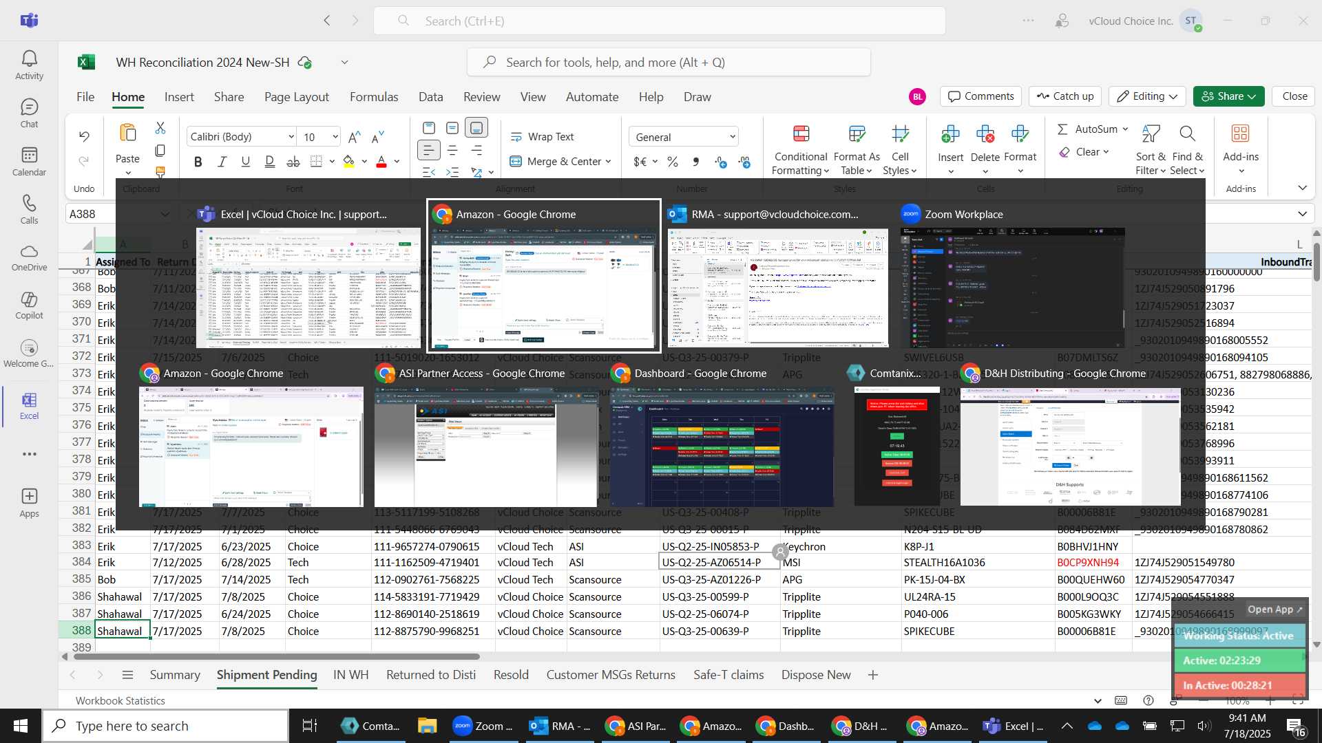1322x743 pixels.
Task: Toggle Bold formatting
Action: 198,162
